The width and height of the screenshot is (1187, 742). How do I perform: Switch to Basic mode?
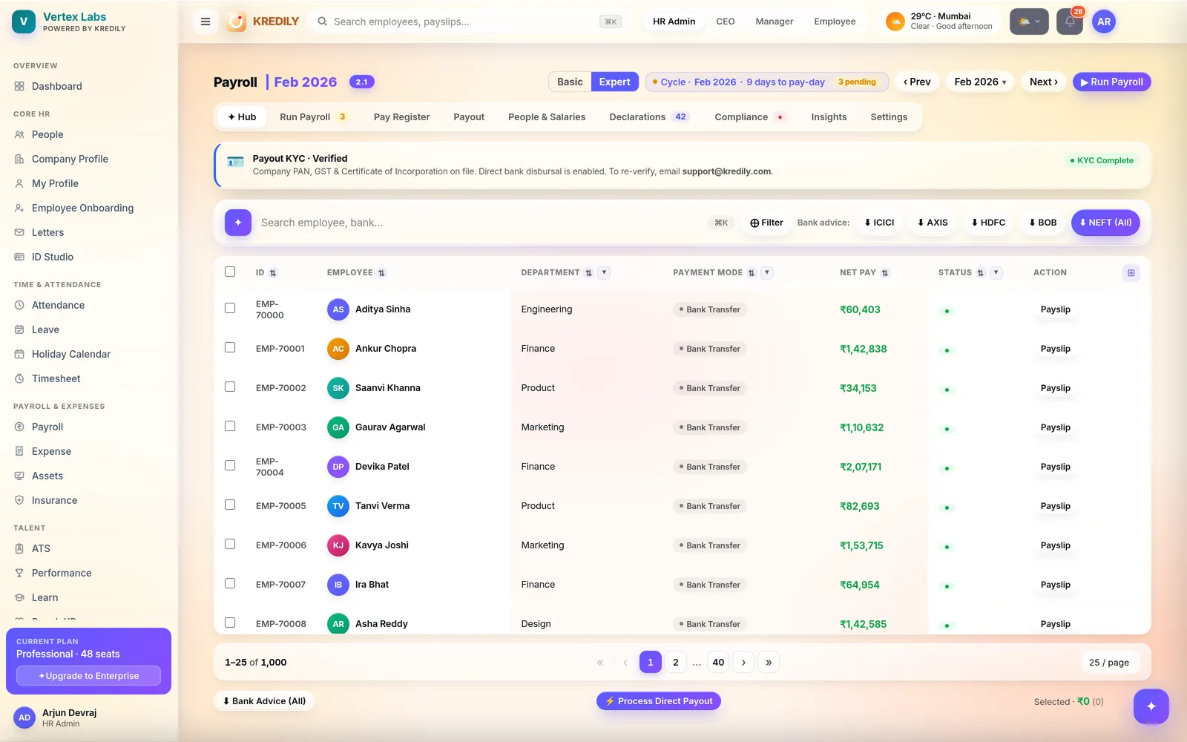click(570, 82)
